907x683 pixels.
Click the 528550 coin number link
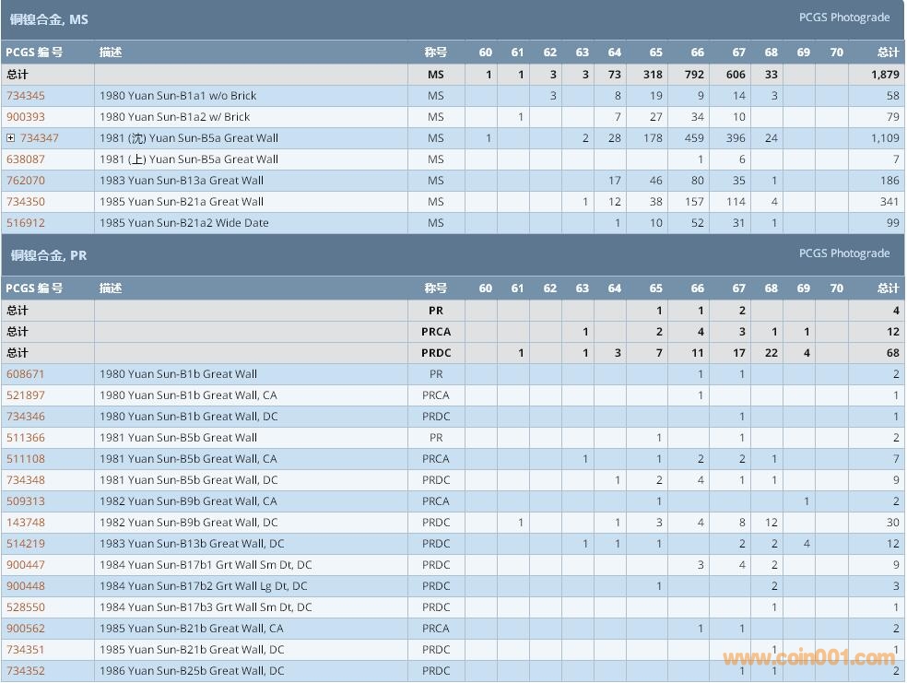point(26,607)
